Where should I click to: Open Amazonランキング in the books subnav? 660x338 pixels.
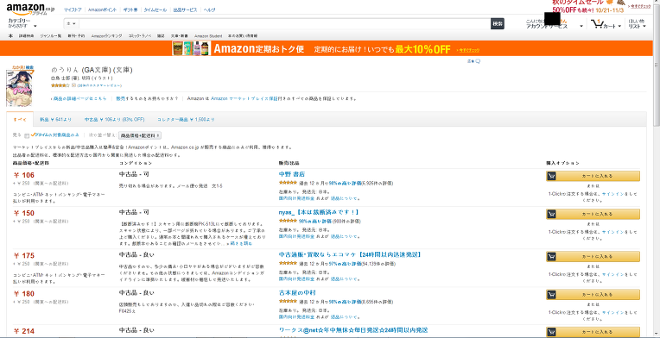coord(106,36)
